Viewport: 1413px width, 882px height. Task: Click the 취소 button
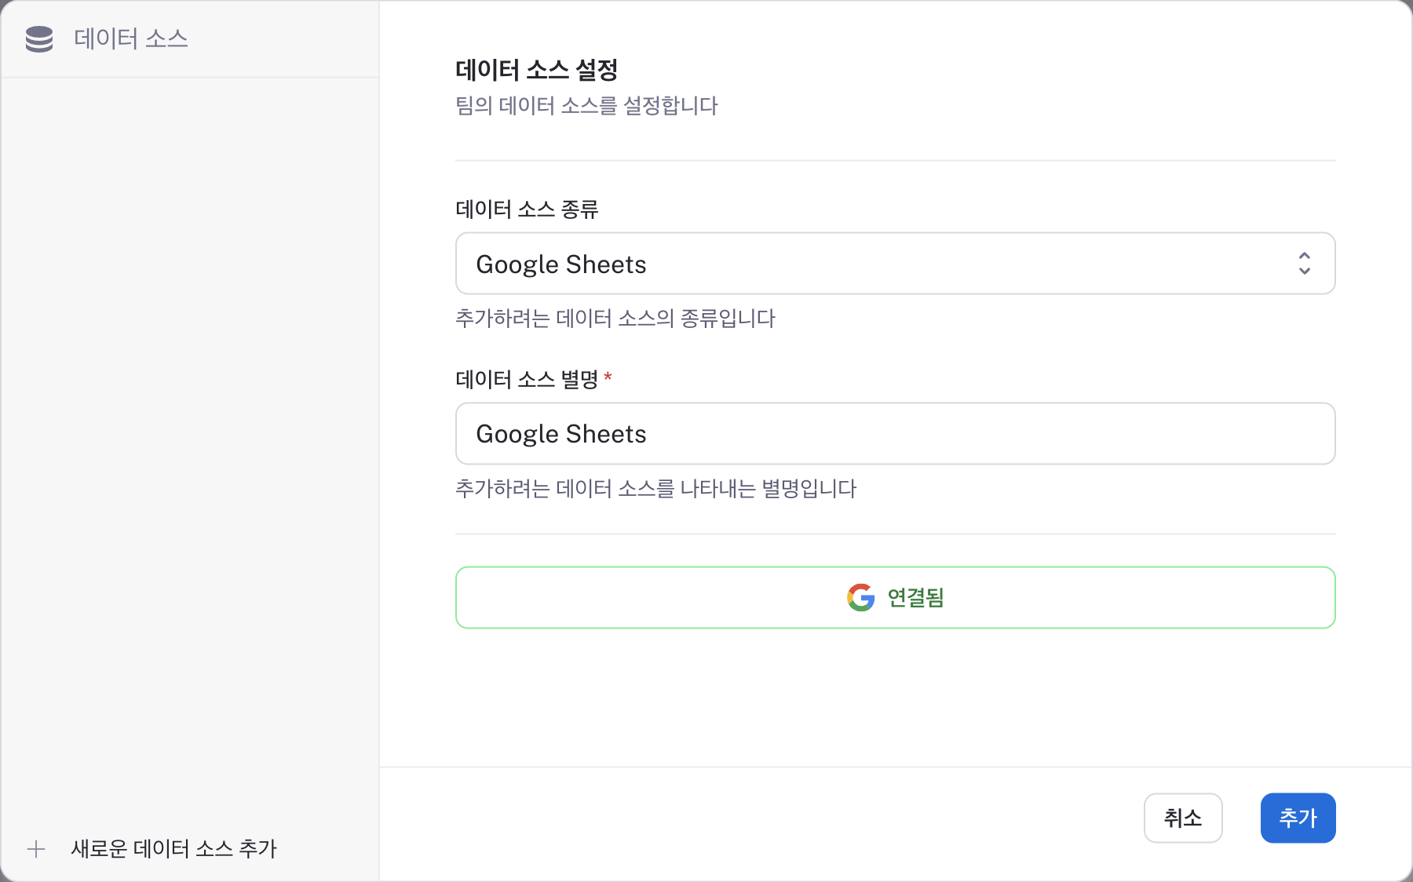[x=1183, y=818]
